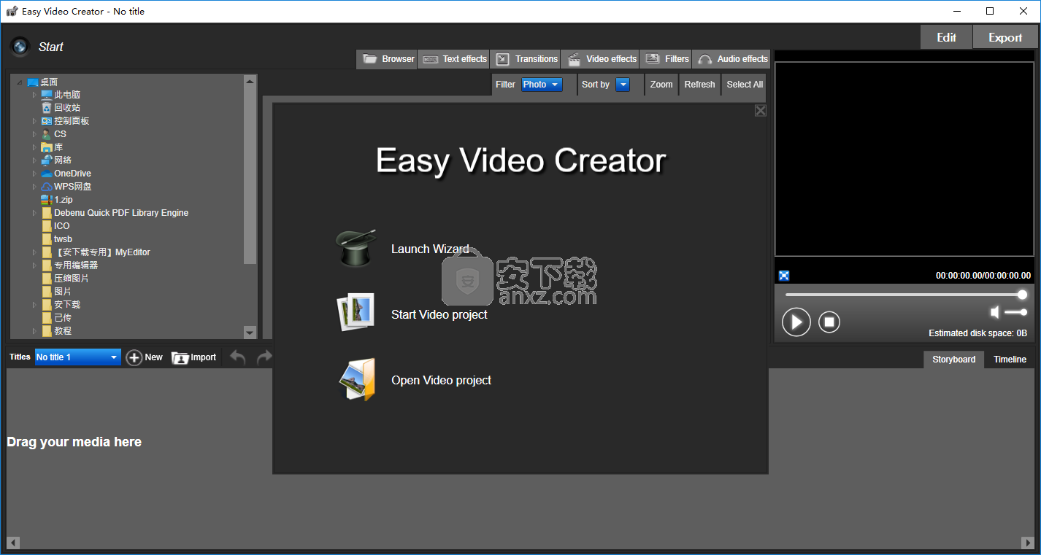1041x555 pixels.
Task: Click the plus icon for New title
Action: (x=134, y=357)
